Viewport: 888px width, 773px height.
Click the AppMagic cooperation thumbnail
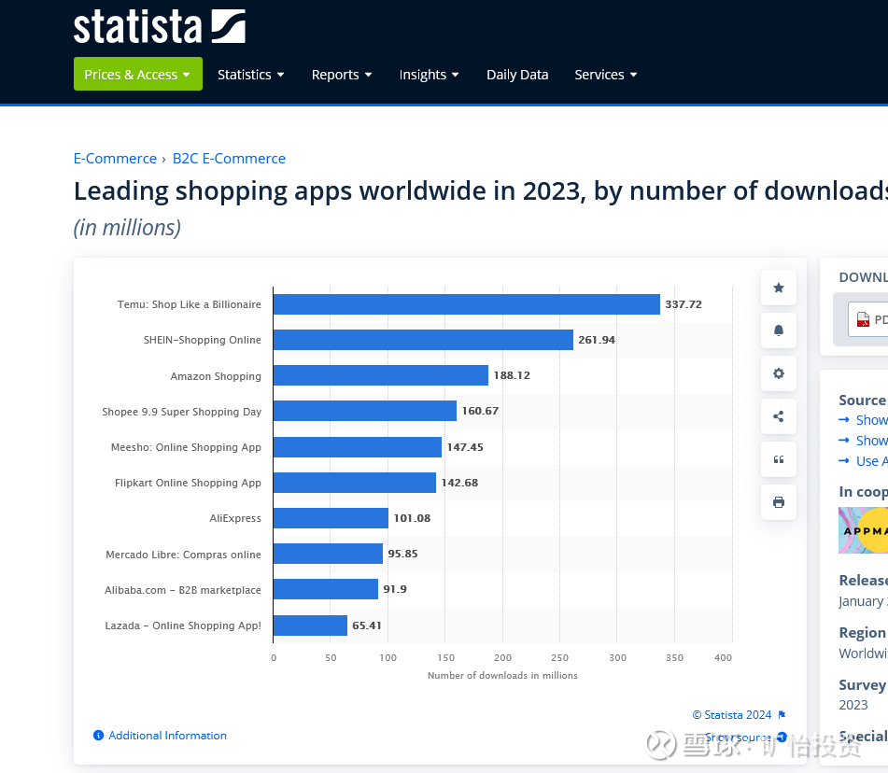click(863, 530)
